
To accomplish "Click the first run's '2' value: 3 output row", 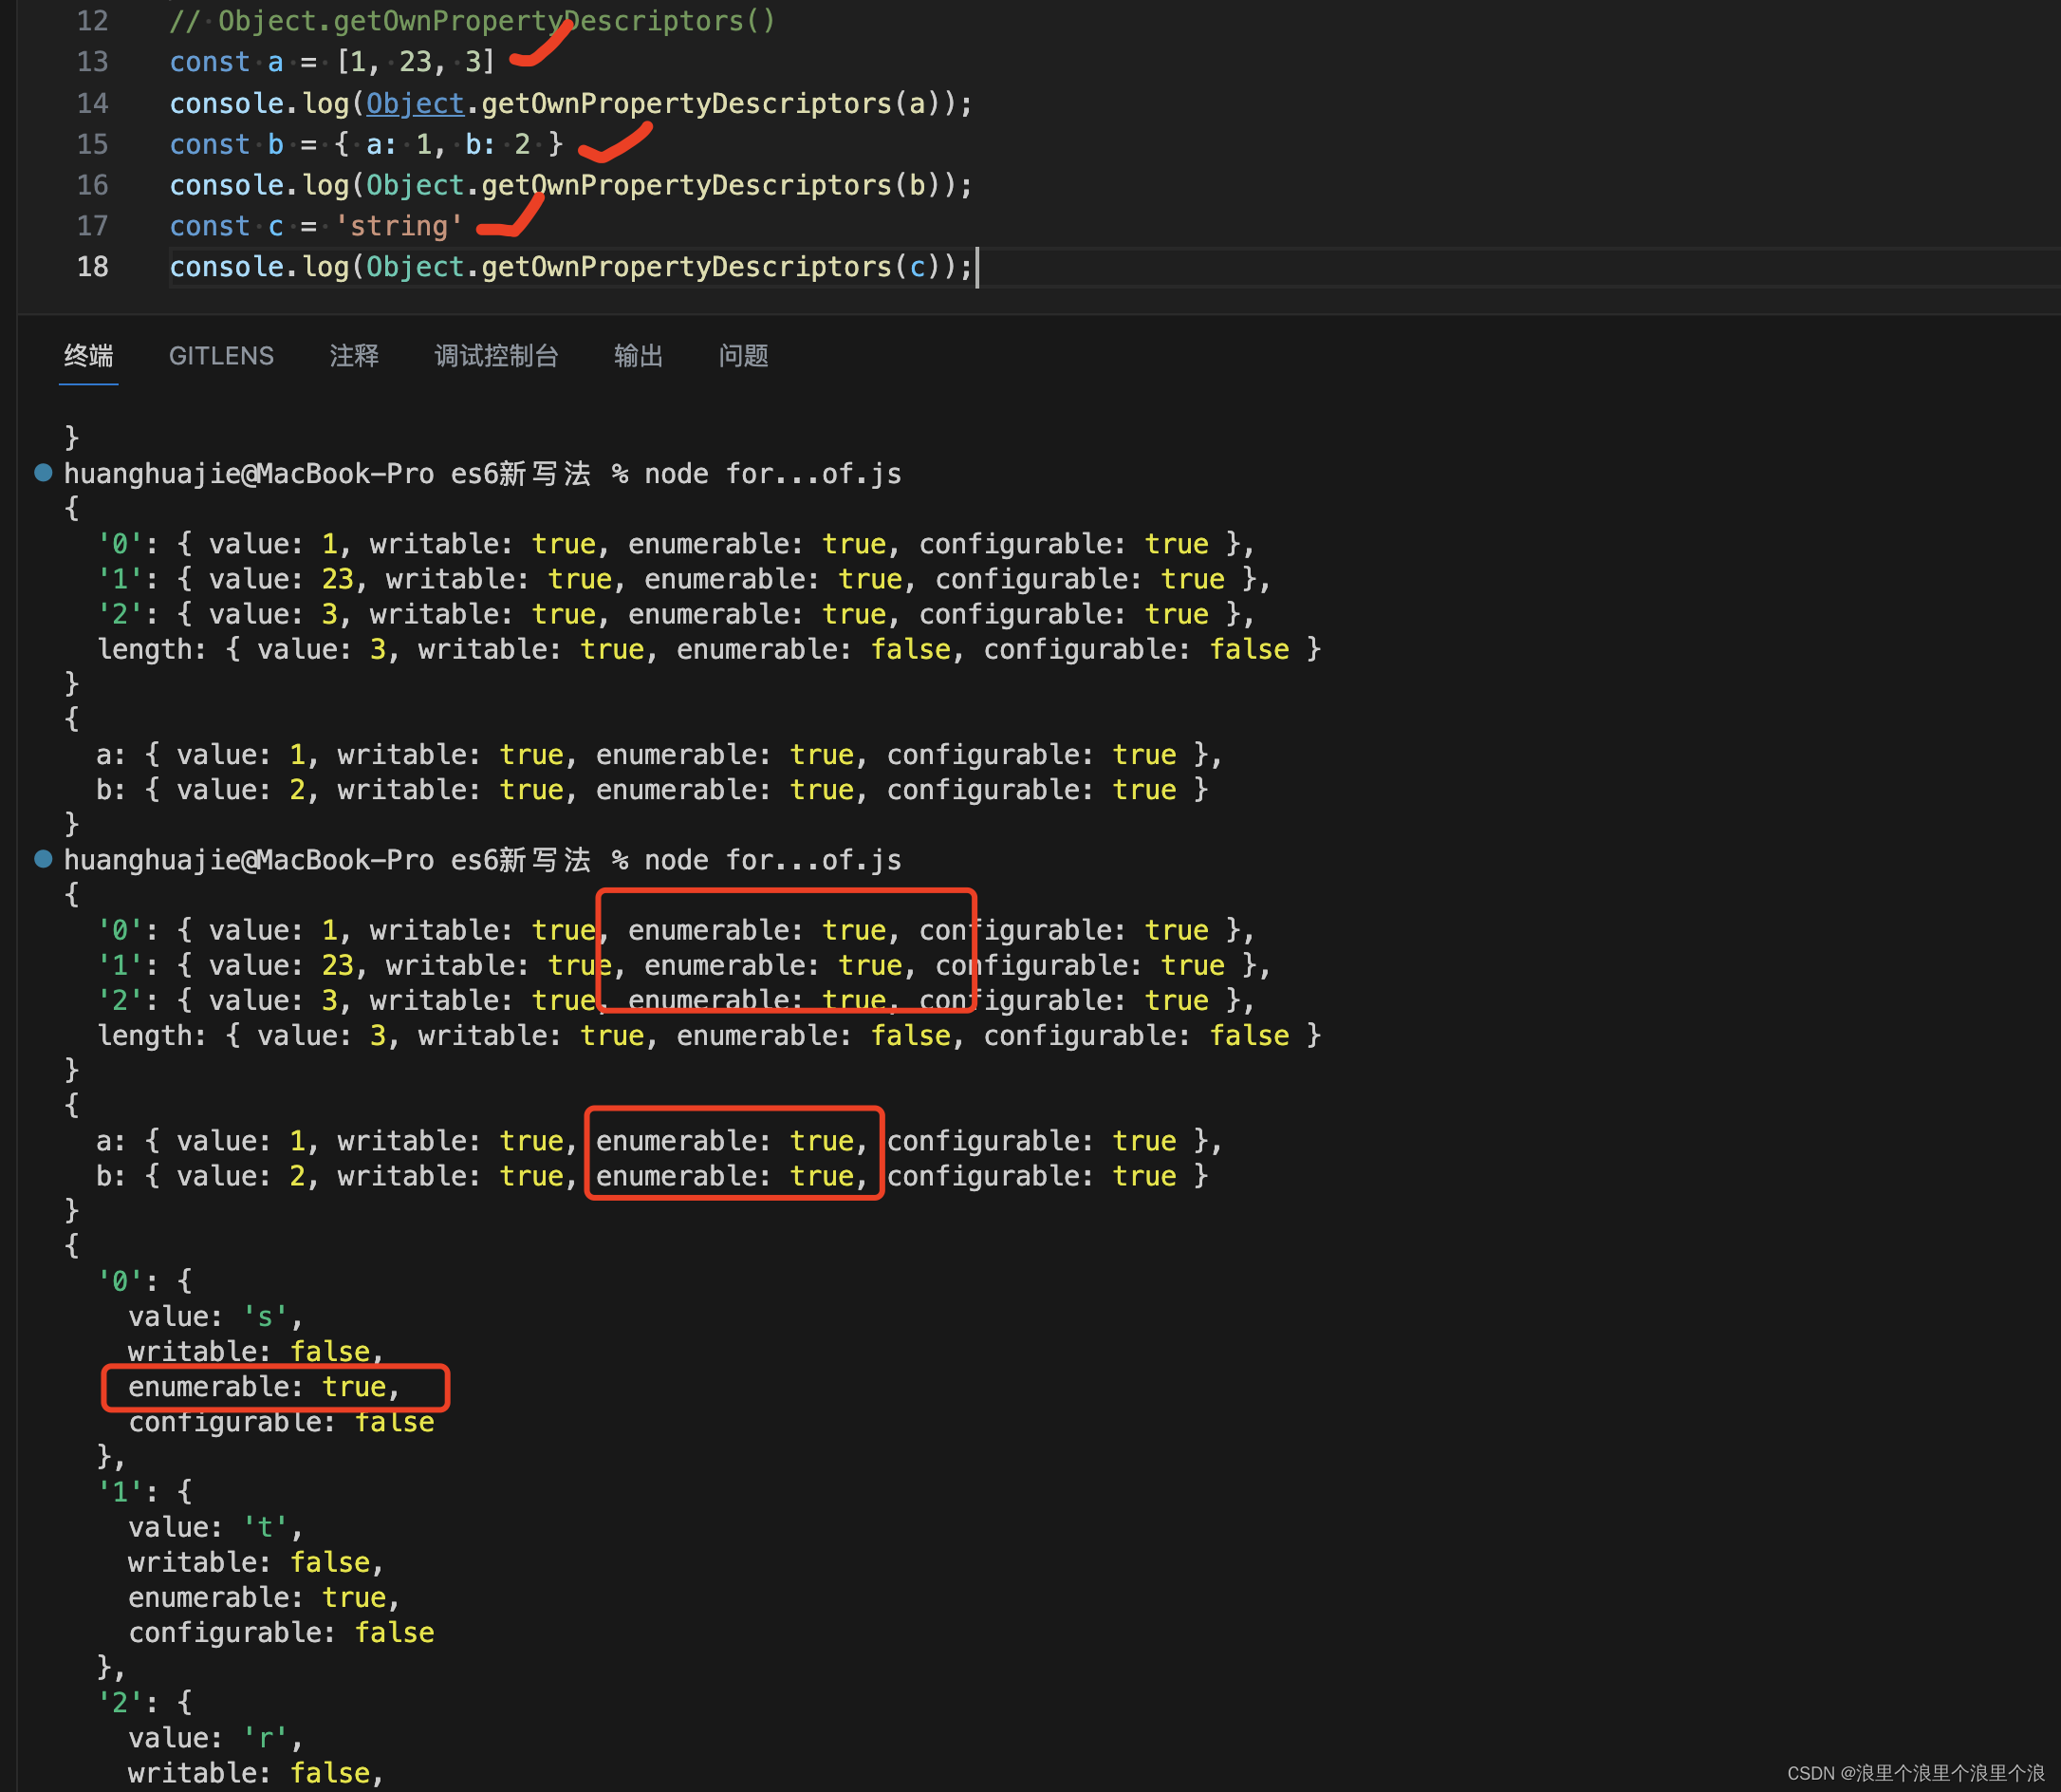I will point(675,614).
